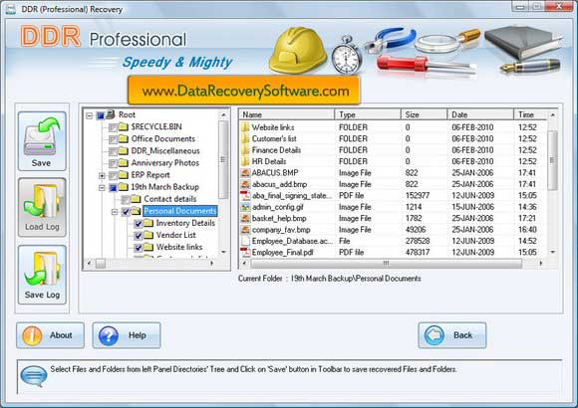This screenshot has width=578, height=408.
Task: Click tree panel scroll-down arrow
Action: coord(223,252)
